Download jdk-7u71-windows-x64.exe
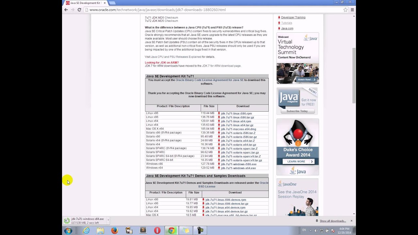Viewport: 418px width, 235px height. coord(238,168)
